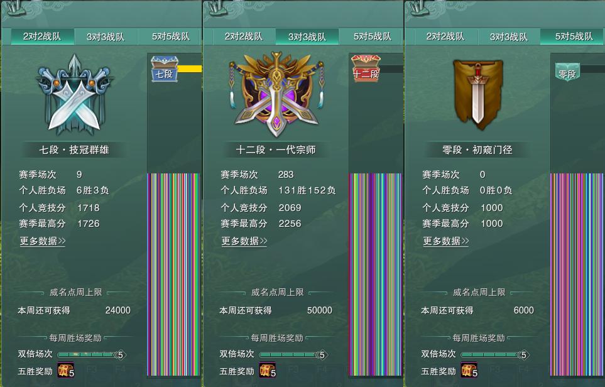The width and height of the screenshot is (605, 387).
Task: Click five-win reward item in 5v5 panel
Action: coord(469,370)
